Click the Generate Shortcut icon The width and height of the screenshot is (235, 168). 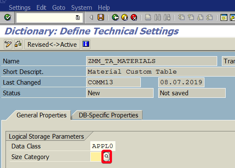coord(232,17)
